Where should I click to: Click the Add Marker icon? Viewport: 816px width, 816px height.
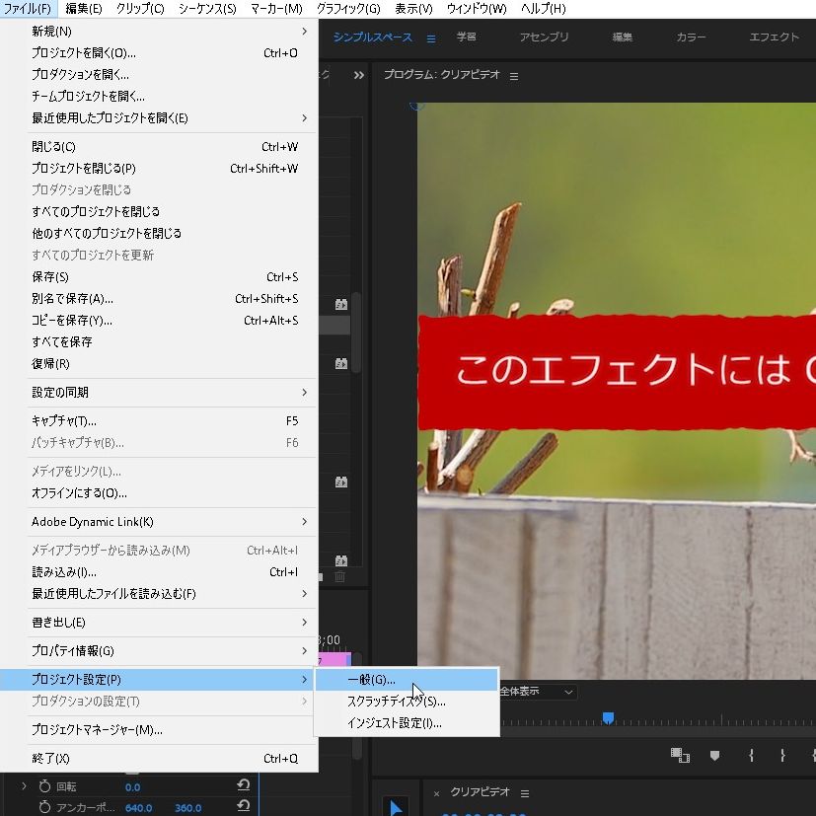[x=715, y=755]
